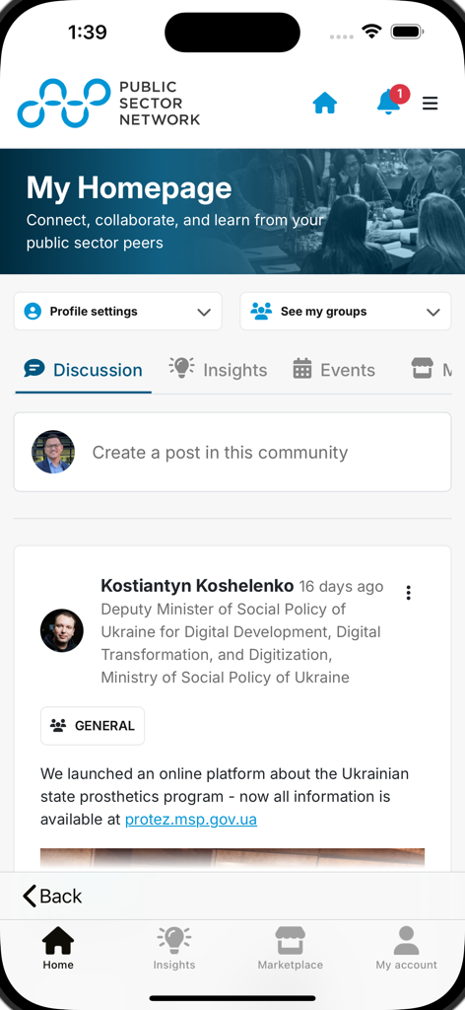The width and height of the screenshot is (465, 1010).
Task: Select the Discussion tab
Action: click(x=83, y=370)
